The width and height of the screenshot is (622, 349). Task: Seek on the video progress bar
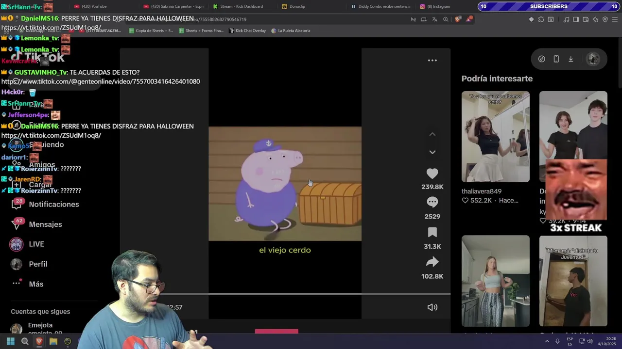305,294
